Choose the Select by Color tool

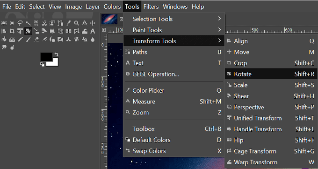pyautogui.click(x=36, y=23)
